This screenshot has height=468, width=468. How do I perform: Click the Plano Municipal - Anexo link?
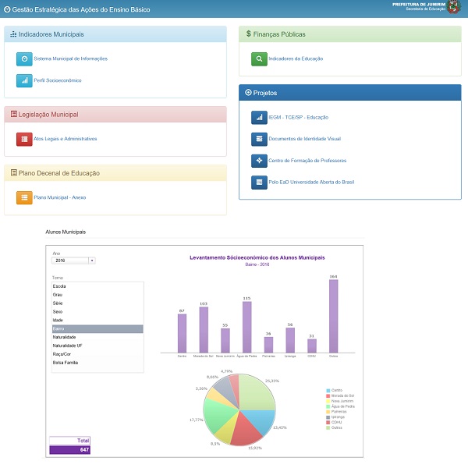pyautogui.click(x=59, y=197)
